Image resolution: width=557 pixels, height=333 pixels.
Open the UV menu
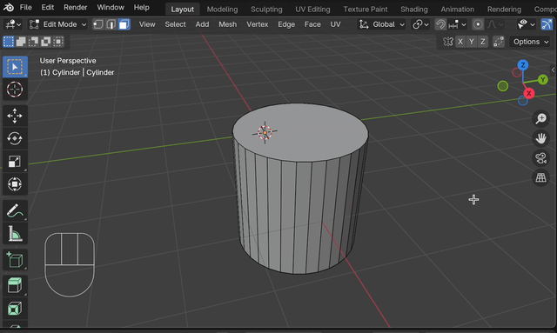coord(335,24)
